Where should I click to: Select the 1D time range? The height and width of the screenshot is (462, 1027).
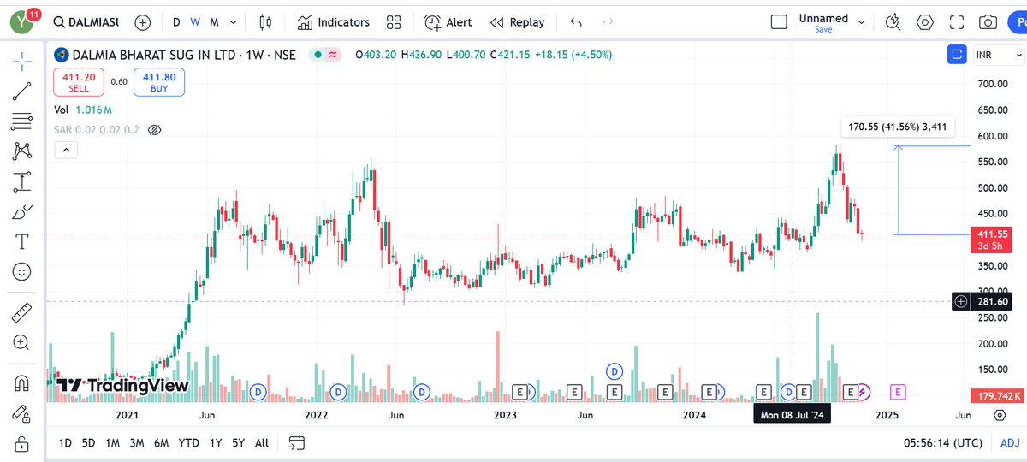click(x=65, y=443)
